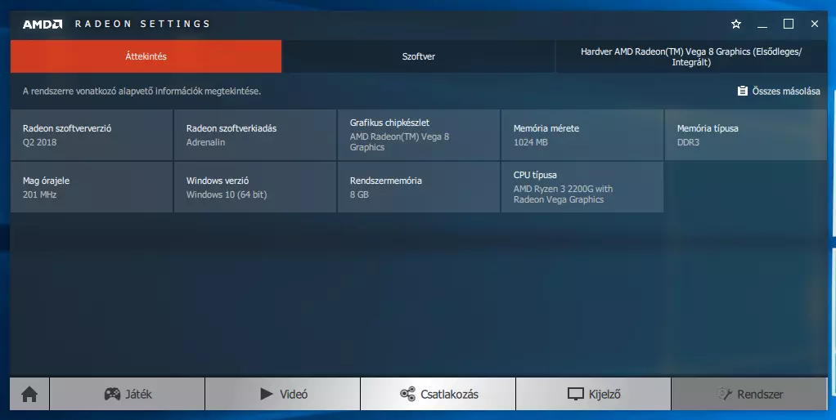
Task: Select the Memória mérete 1024 MB tile
Action: point(582,135)
